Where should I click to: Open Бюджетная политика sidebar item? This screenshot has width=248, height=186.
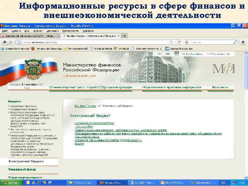[x=23, y=106]
